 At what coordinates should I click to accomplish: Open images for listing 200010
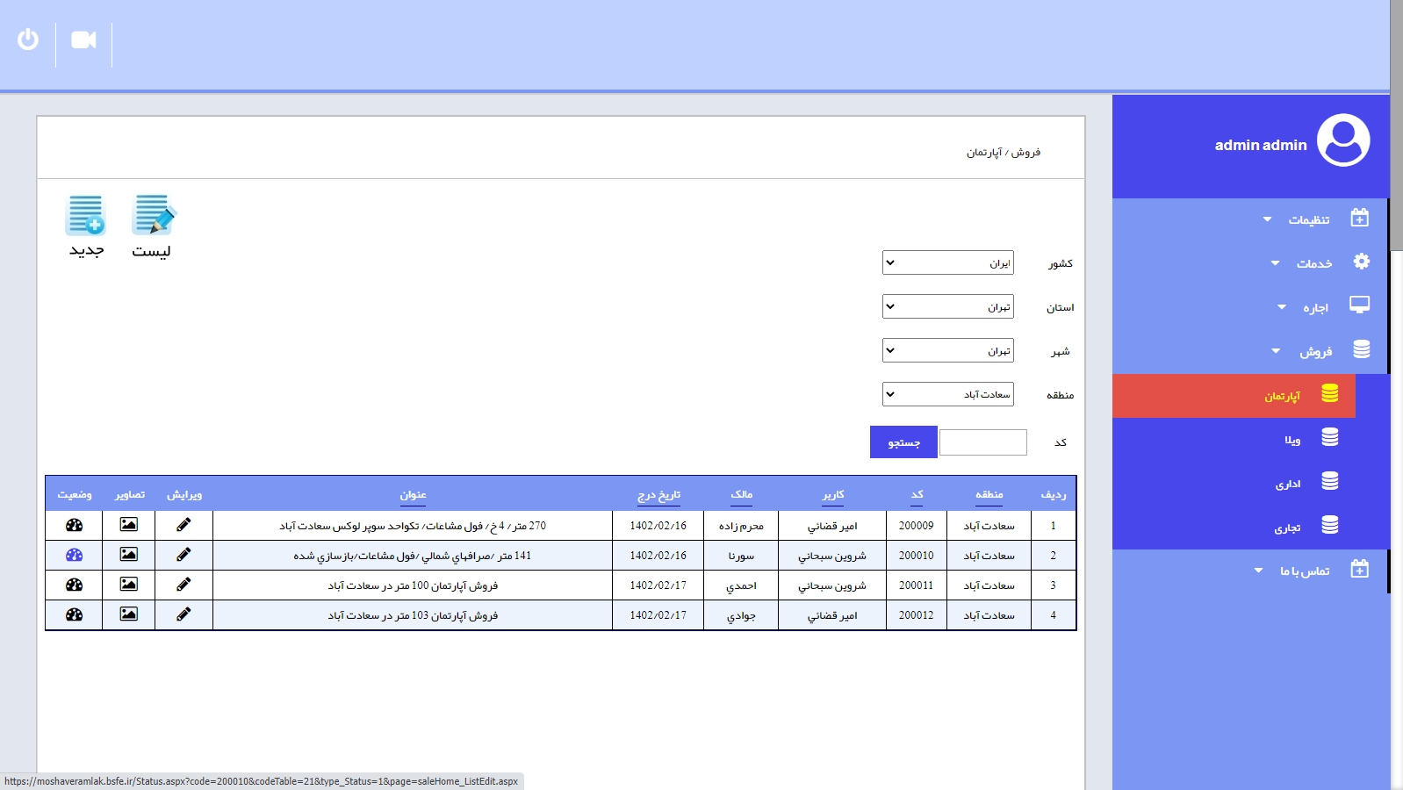pyautogui.click(x=128, y=555)
